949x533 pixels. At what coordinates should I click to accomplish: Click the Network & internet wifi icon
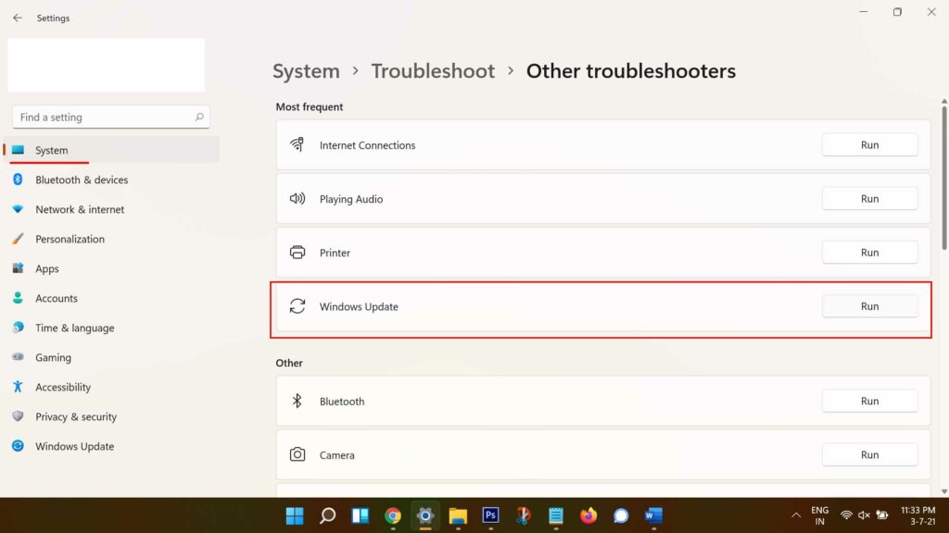click(x=18, y=209)
